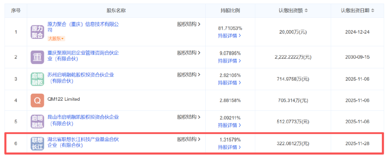Click the 启明融凯 logo icon in row 5
The height and width of the screenshot is (159, 388).
[x=38, y=121]
